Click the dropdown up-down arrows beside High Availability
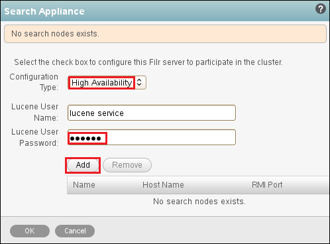 pyautogui.click(x=139, y=82)
